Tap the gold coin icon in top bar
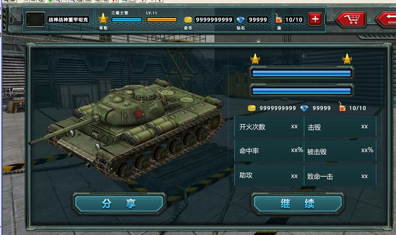396x235 pixels. [188, 20]
